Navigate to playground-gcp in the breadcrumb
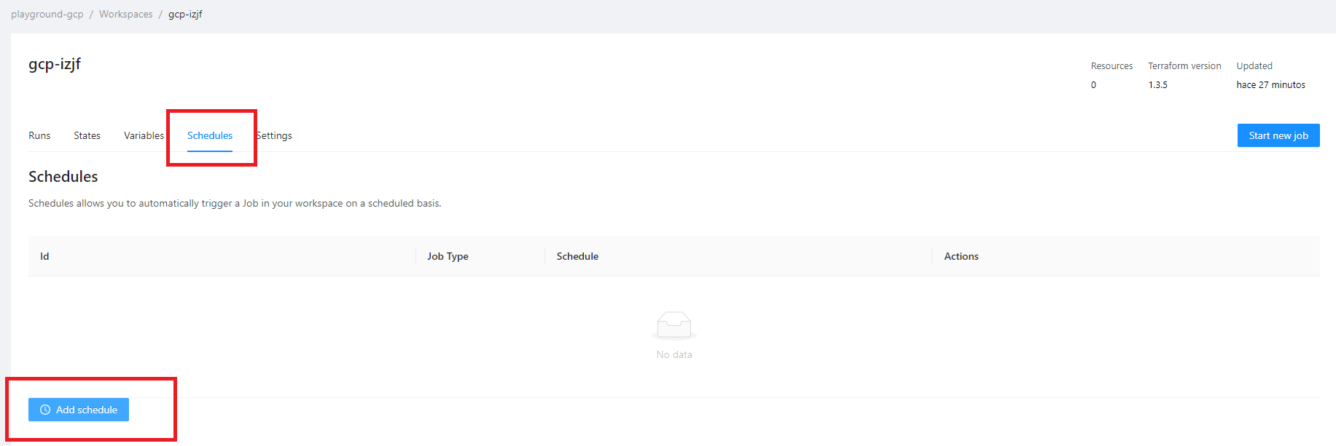 47,14
